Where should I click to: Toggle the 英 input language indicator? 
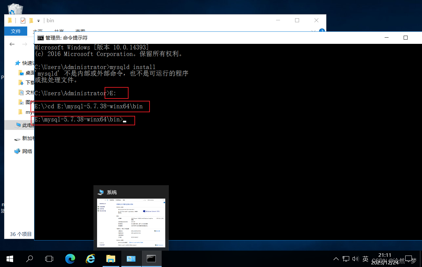pyautogui.click(x=365, y=259)
